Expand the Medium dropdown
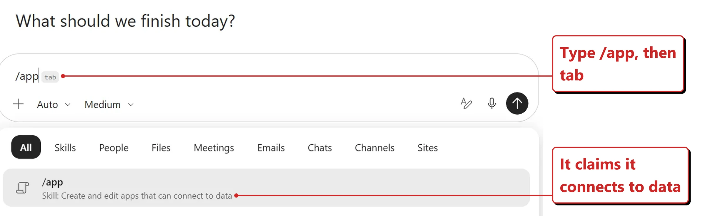The height and width of the screenshot is (216, 708). (x=109, y=104)
